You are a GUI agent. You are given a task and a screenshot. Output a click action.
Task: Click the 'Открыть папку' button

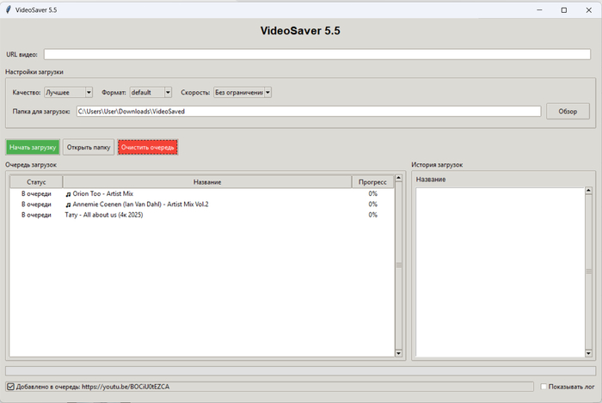[x=89, y=147]
